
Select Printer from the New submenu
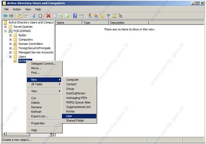click(x=79, y=112)
